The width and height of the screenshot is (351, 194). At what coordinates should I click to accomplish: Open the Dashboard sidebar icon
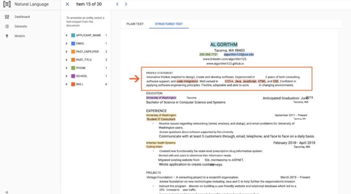tap(7, 17)
